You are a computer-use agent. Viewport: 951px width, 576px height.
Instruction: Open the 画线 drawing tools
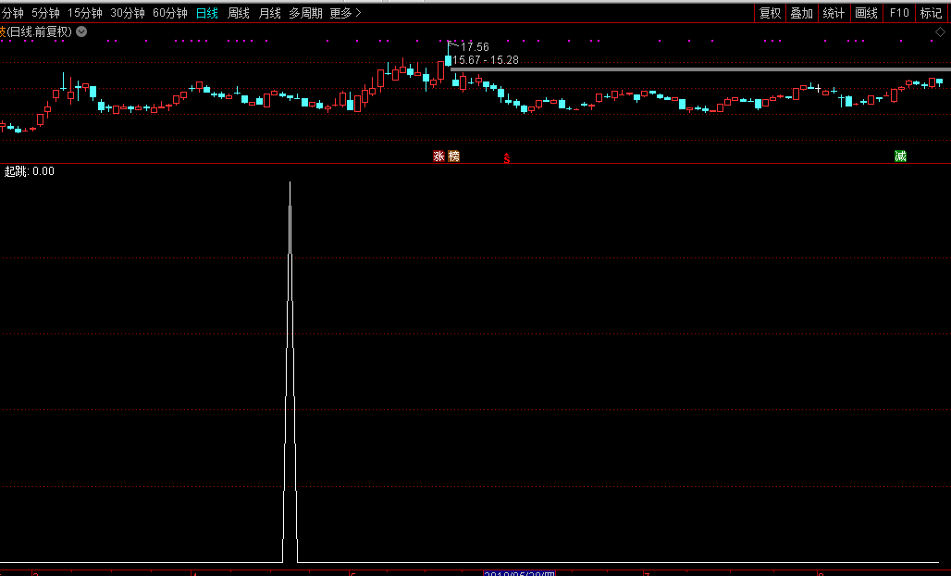tap(866, 13)
